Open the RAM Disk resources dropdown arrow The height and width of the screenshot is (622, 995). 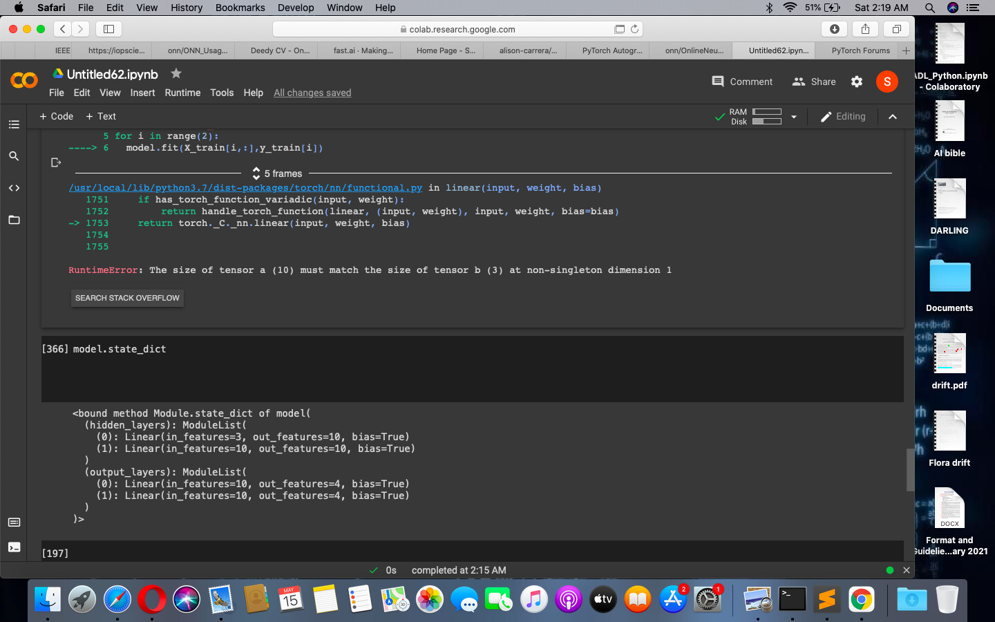pyautogui.click(x=794, y=117)
